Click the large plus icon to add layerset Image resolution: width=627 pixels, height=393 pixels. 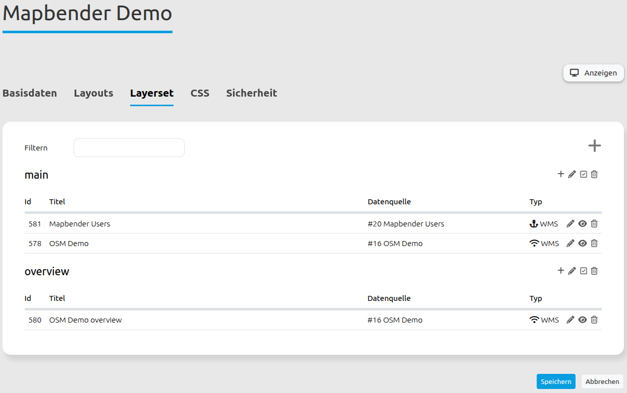tap(594, 146)
